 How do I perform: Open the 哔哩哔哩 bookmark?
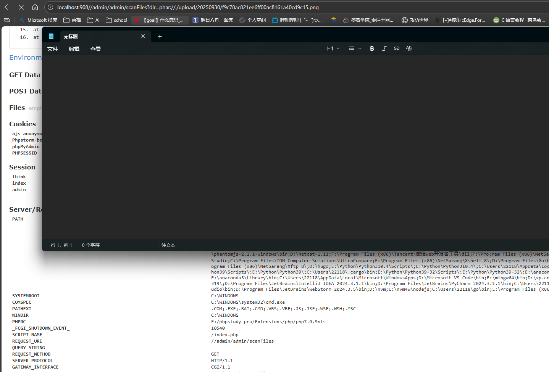297,20
